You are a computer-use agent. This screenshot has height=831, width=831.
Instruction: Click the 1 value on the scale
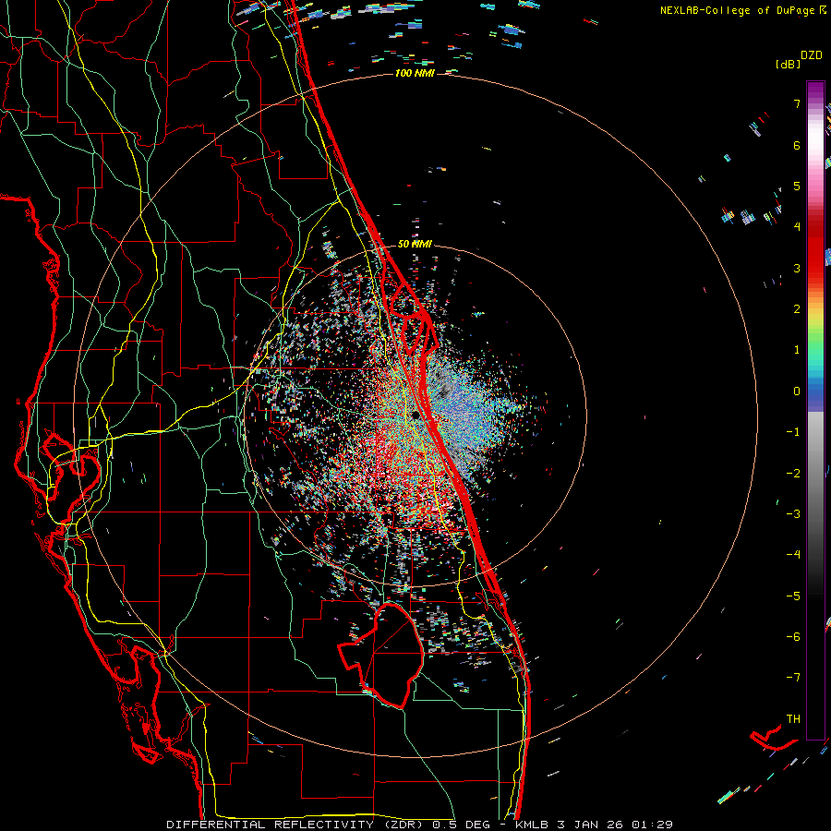pyautogui.click(x=797, y=350)
